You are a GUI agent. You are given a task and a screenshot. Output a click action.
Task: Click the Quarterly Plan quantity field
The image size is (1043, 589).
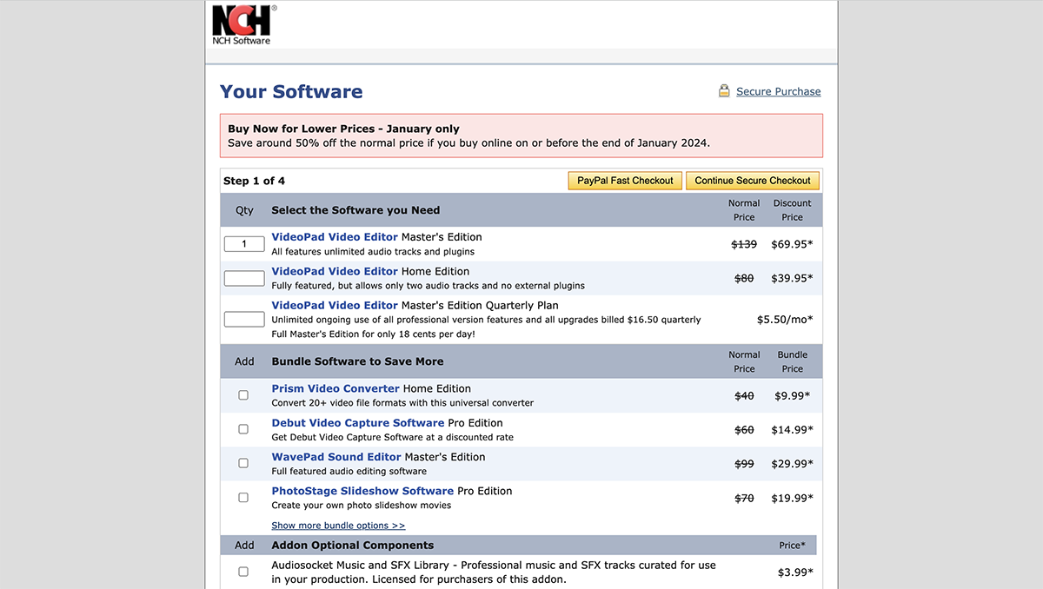pyautogui.click(x=244, y=319)
